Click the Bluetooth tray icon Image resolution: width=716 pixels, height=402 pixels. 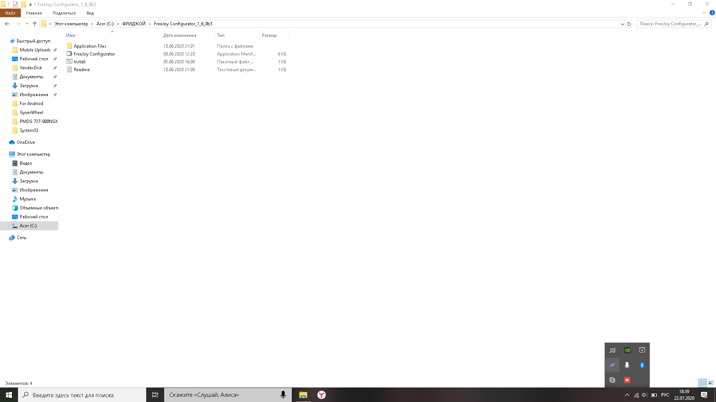[642, 365]
